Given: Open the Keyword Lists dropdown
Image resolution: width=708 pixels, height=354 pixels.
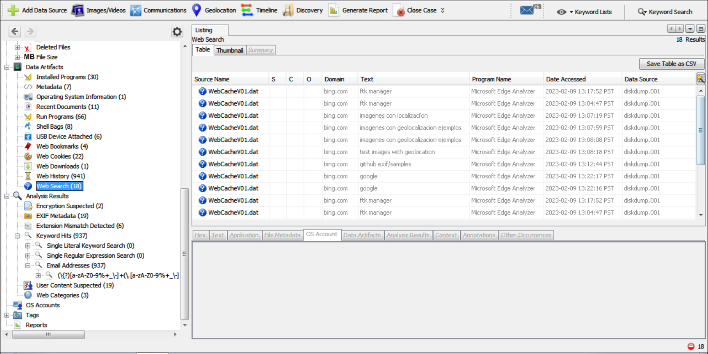Looking at the screenshot, I should point(584,12).
